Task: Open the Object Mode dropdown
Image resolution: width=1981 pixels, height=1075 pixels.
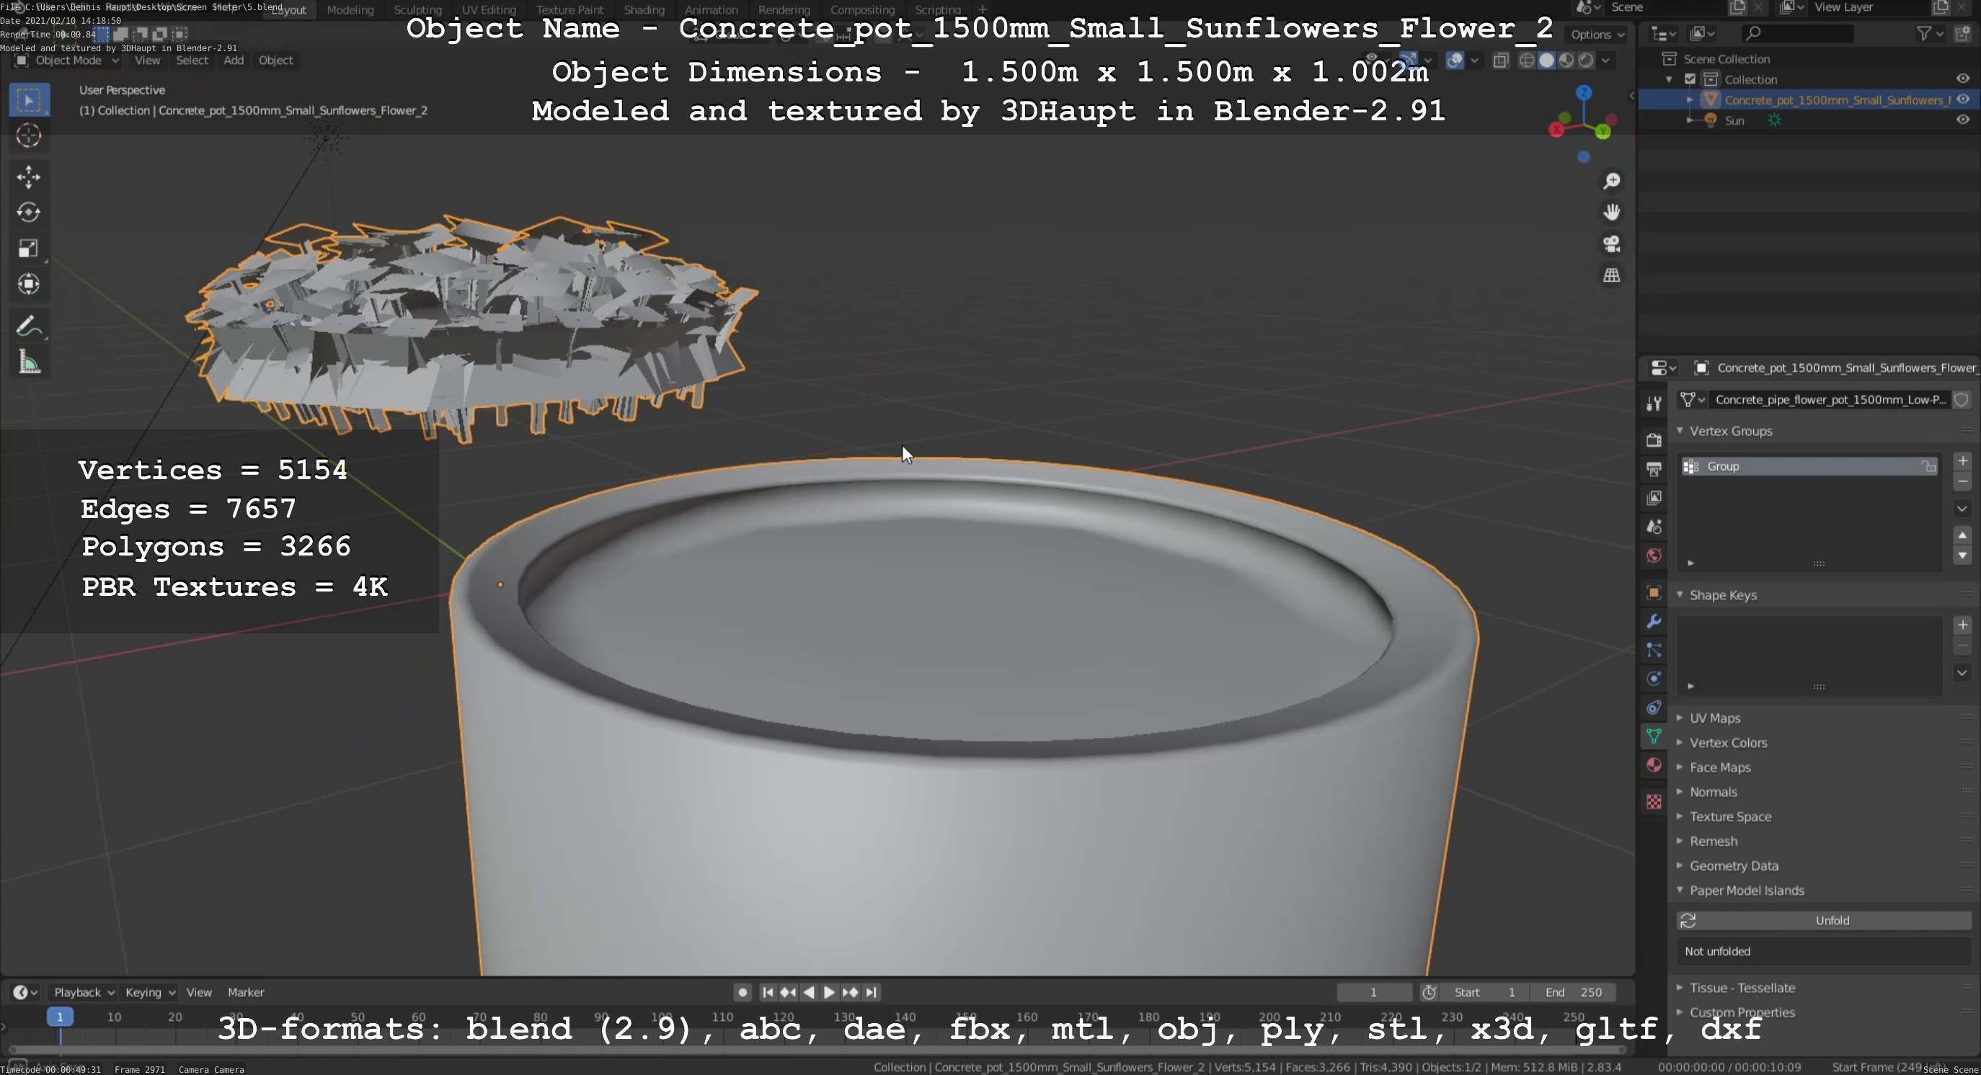Action: 68,60
